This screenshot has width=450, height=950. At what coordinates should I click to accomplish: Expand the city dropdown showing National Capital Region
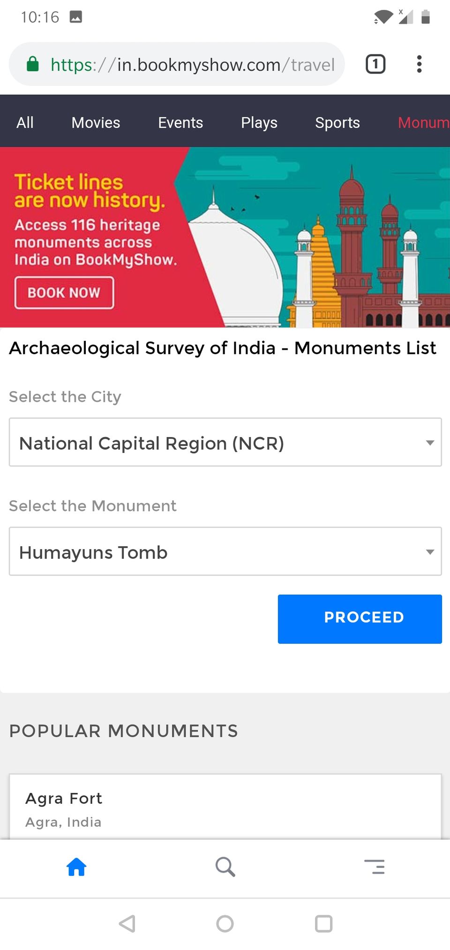225,442
